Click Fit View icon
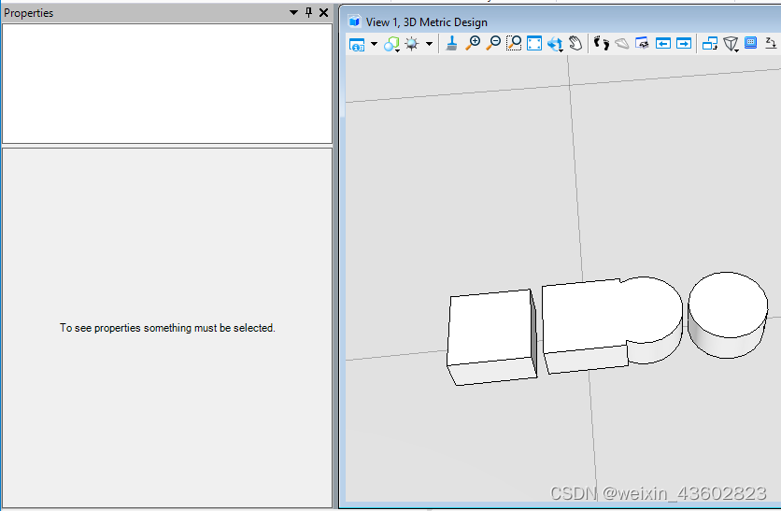The width and height of the screenshot is (781, 511). coord(534,43)
